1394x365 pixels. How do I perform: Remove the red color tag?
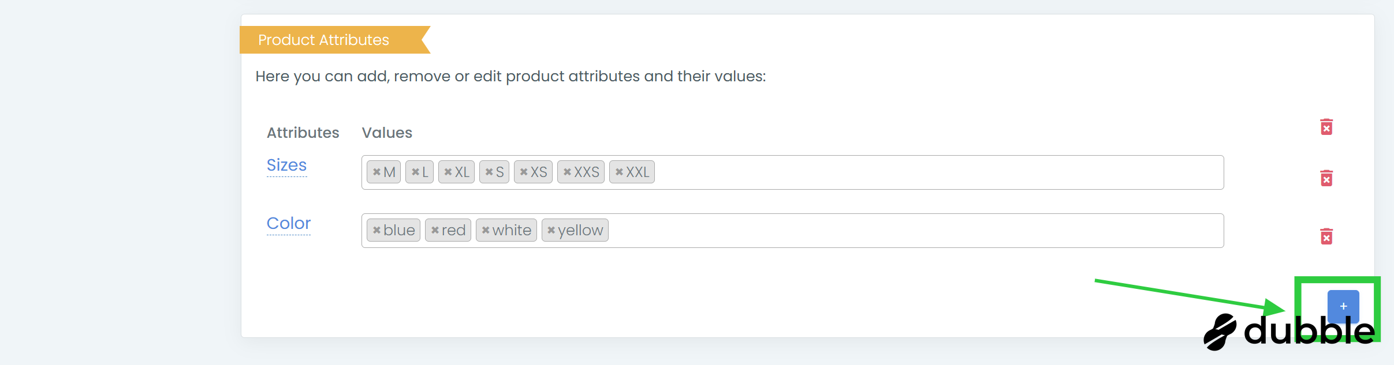coord(435,230)
